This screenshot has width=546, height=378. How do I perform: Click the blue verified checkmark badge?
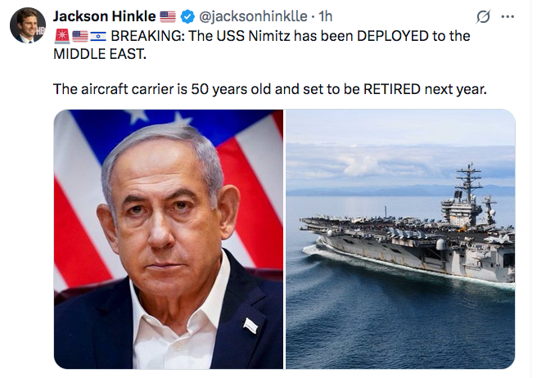point(188,16)
